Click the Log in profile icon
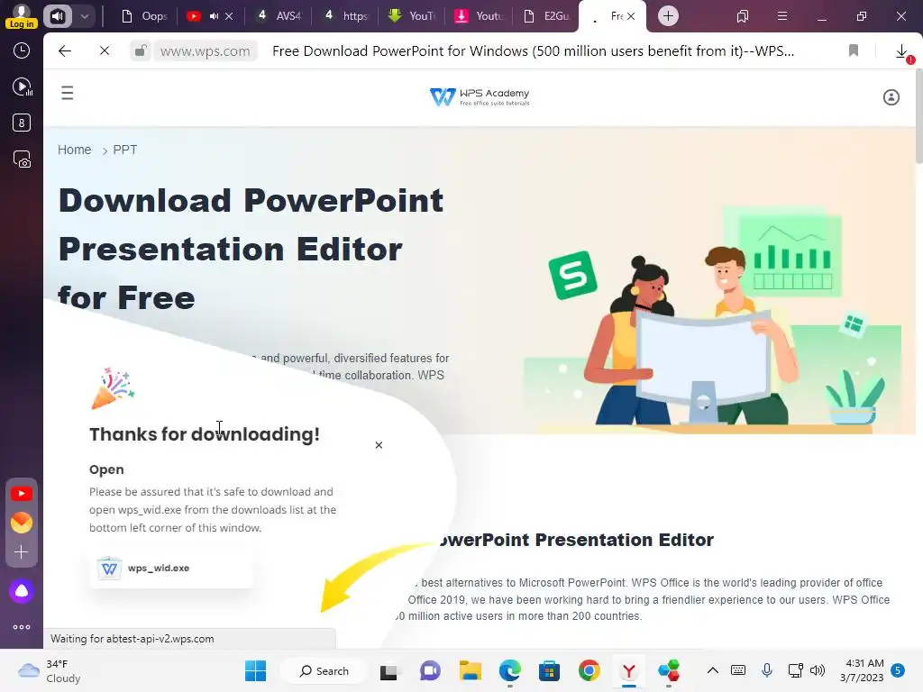The width and height of the screenshot is (923, 692). click(22, 16)
